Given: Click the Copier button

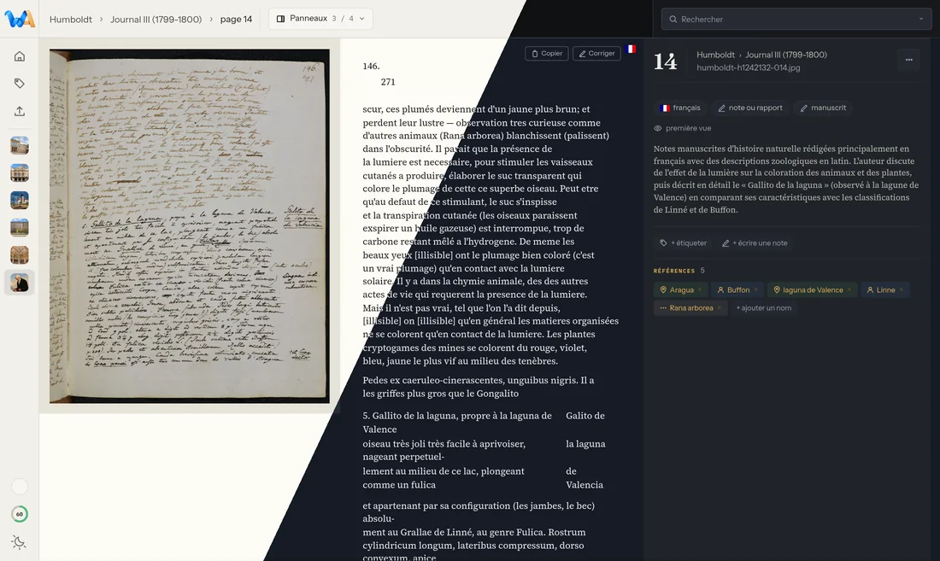Looking at the screenshot, I should pos(547,53).
